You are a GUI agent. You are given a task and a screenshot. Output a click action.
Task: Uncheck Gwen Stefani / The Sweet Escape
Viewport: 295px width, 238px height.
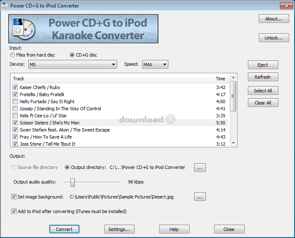pyautogui.click(x=15, y=130)
